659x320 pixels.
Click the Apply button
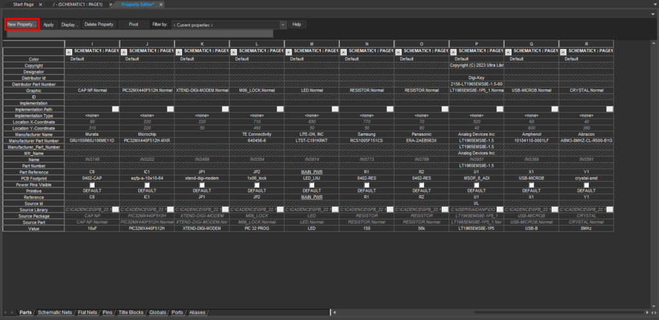(49, 24)
